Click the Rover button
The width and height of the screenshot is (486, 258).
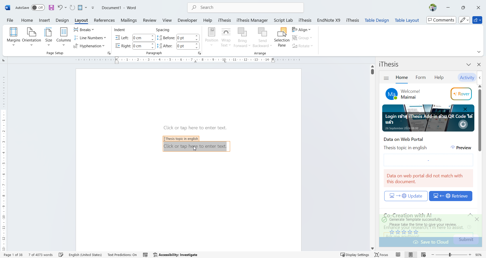click(x=461, y=94)
